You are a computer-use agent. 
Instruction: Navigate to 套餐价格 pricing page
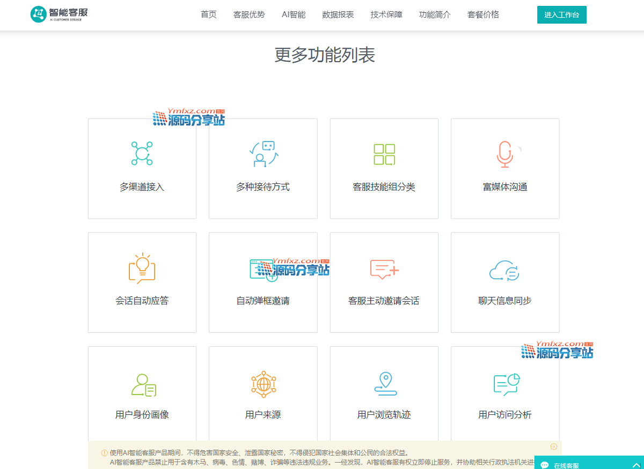point(483,14)
